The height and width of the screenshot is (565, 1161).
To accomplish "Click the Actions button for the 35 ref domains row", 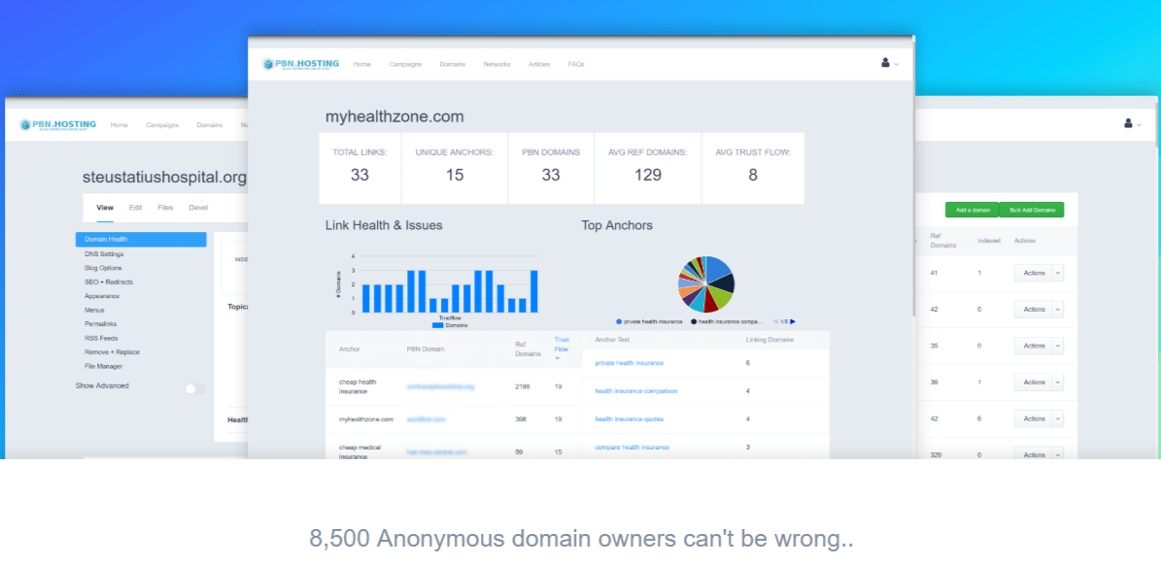I will [1033, 346].
